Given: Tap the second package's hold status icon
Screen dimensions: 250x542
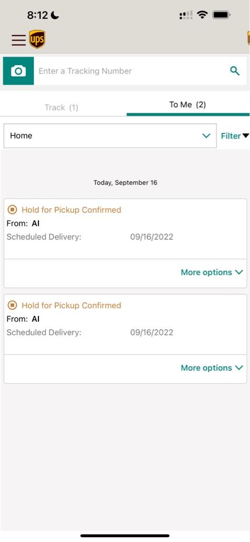Looking at the screenshot, I should click(13, 305).
